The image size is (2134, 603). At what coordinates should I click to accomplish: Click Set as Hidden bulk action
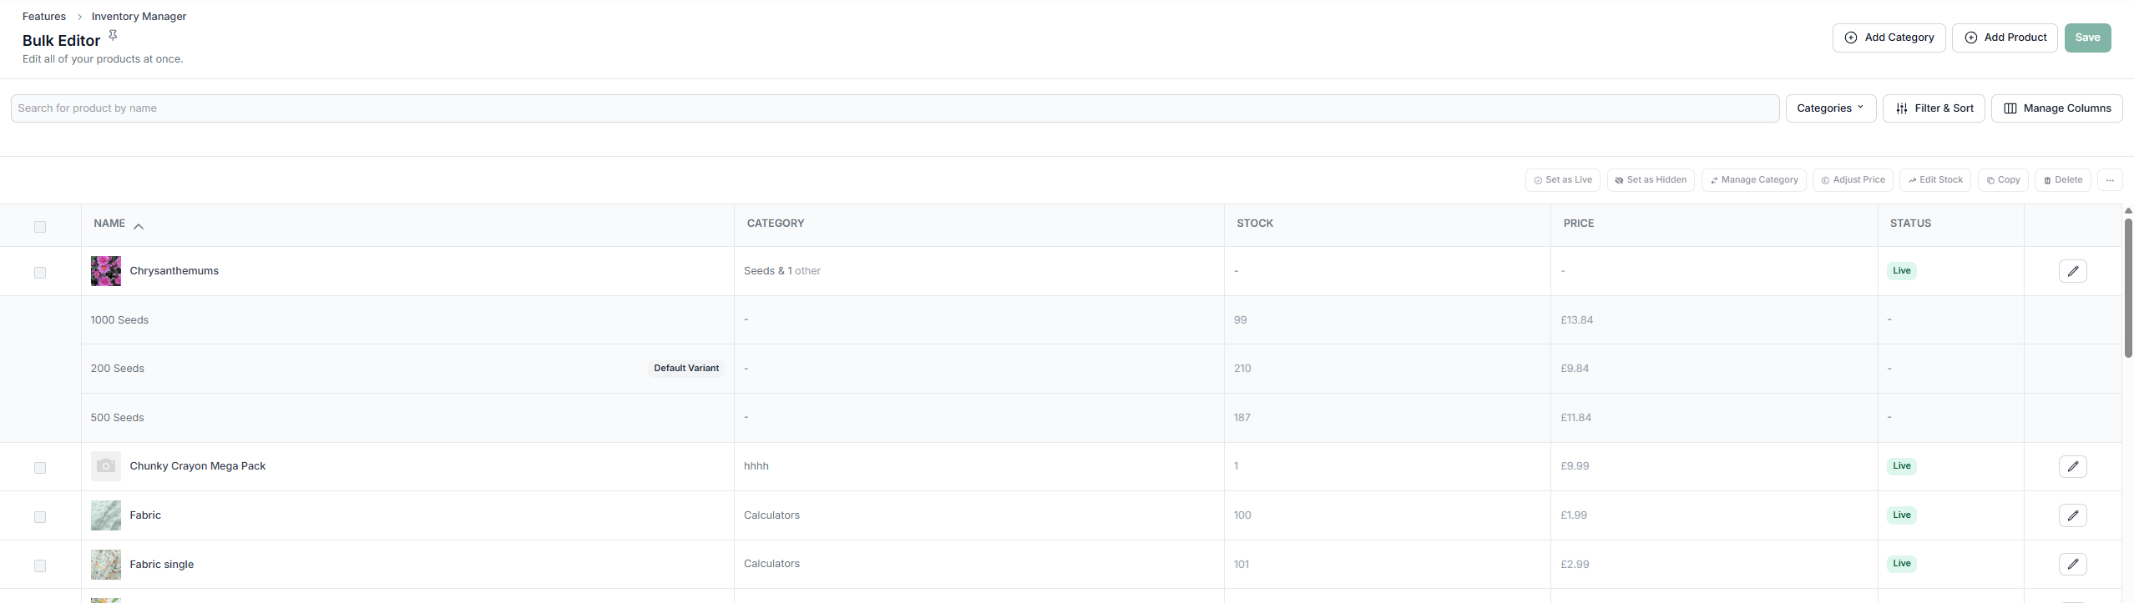(1650, 180)
